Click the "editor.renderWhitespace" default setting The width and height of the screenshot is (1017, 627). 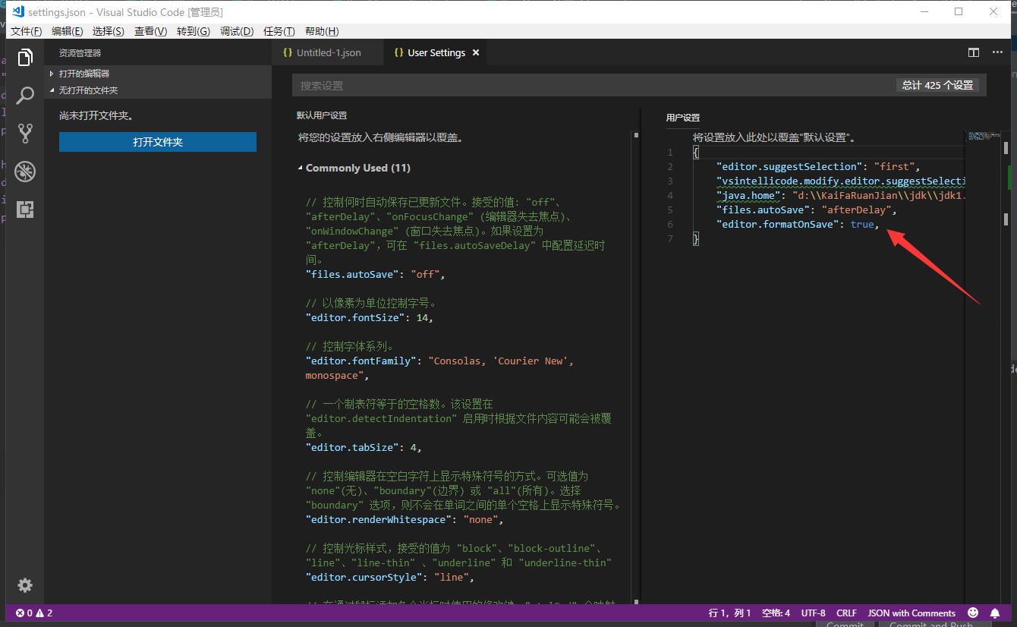coord(405,519)
